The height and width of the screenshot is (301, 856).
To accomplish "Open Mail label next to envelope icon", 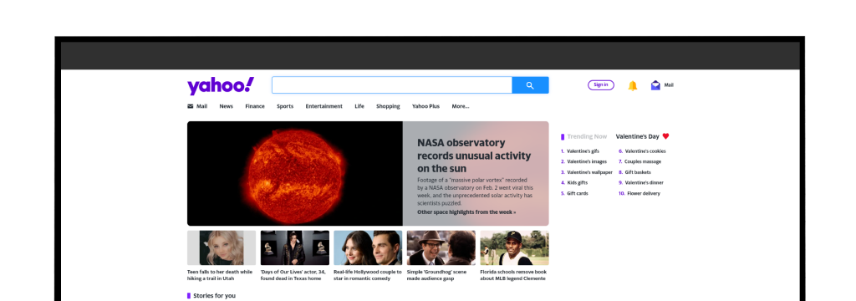I will tap(669, 85).
